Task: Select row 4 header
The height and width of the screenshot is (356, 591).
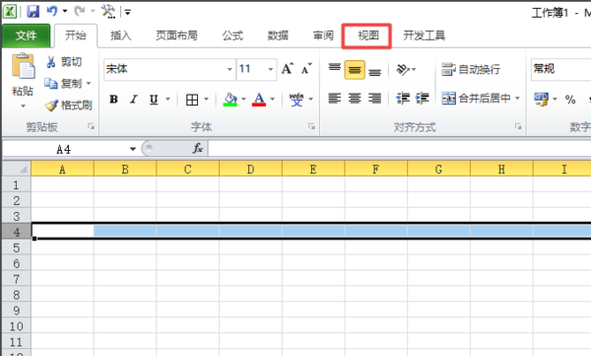Action: point(16,232)
